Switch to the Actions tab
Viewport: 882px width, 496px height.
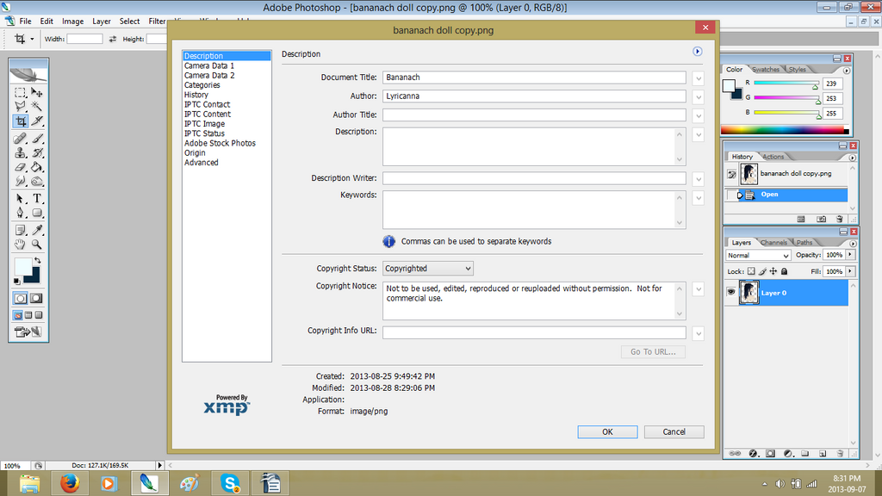[773, 157]
